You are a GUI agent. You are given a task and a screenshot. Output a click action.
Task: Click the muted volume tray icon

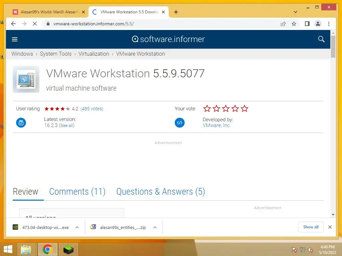311,250
